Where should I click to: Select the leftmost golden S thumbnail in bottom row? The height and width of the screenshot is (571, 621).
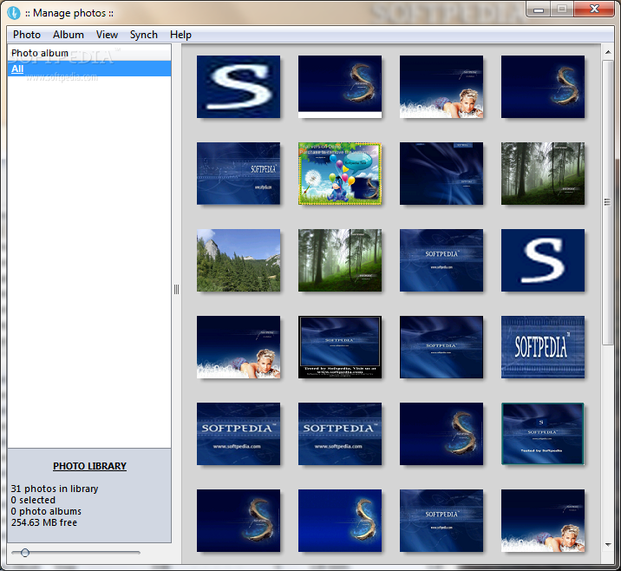(x=239, y=521)
